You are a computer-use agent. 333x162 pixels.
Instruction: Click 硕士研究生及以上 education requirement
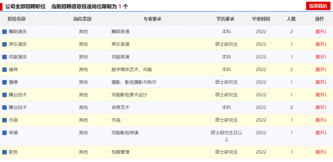[226, 136]
